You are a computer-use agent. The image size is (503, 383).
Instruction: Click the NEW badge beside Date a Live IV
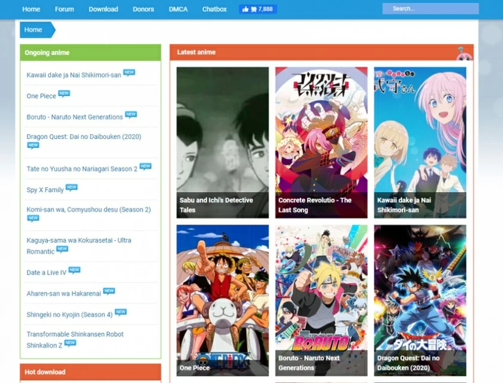pos(74,270)
